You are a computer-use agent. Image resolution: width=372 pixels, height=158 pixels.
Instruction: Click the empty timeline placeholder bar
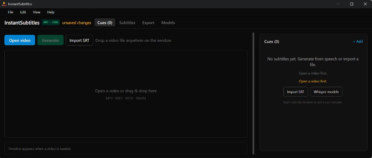click(126, 149)
